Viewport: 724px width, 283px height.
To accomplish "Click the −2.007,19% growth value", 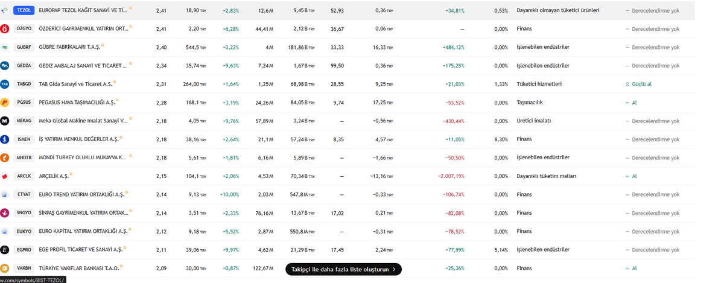I will pos(451,176).
